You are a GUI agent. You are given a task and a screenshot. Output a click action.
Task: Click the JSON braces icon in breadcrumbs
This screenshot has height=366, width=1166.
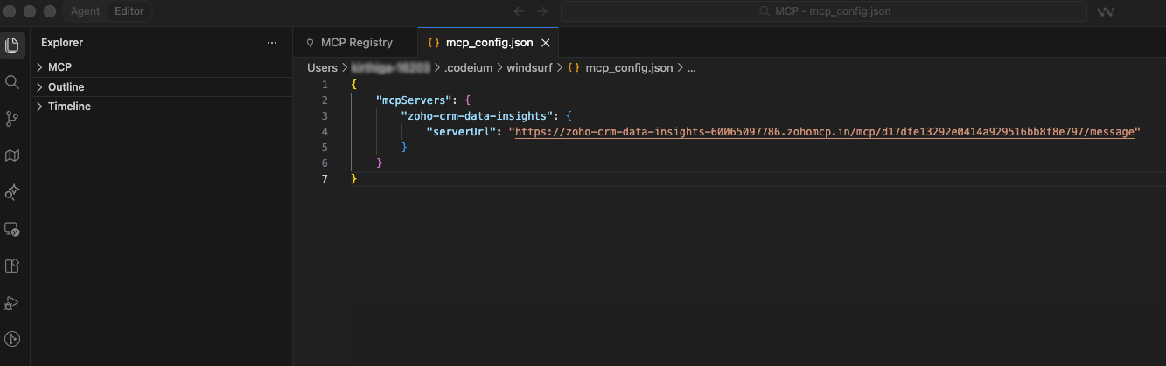pyautogui.click(x=574, y=67)
